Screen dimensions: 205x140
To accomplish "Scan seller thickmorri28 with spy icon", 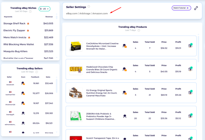I will click(x=23, y=103).
